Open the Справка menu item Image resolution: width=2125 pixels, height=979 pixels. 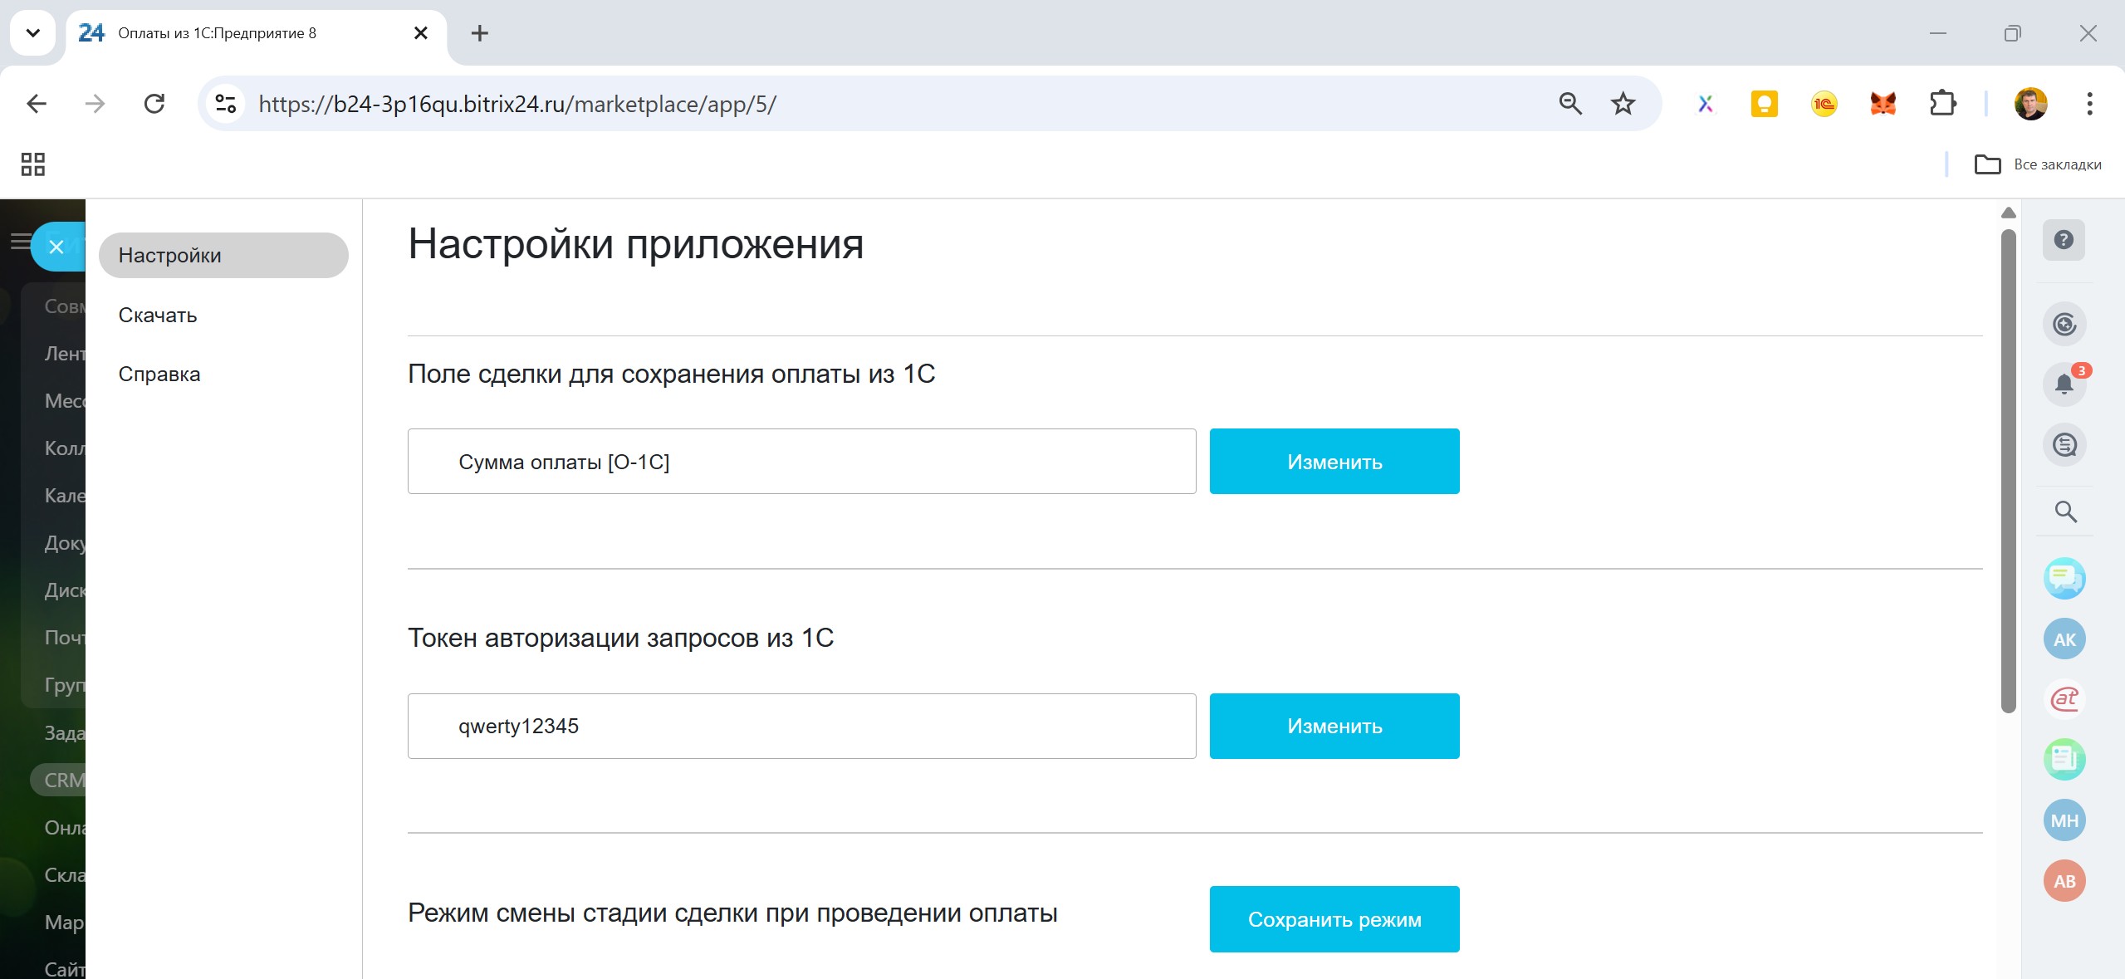[x=159, y=374]
